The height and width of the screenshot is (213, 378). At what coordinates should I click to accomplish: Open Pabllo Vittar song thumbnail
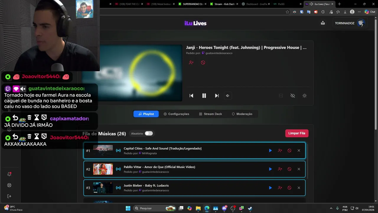103,169
